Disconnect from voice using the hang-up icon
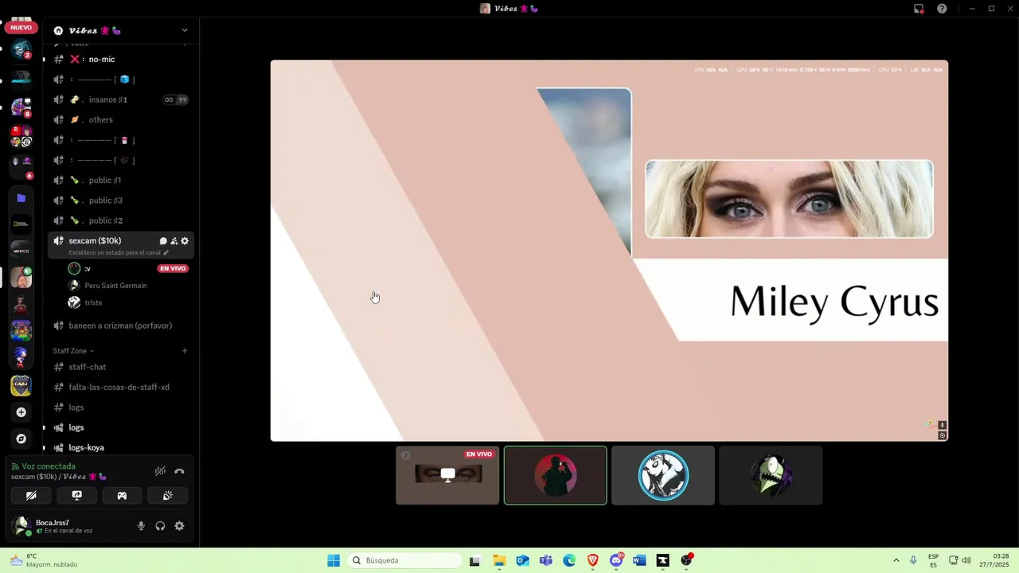The width and height of the screenshot is (1019, 573). tap(179, 471)
